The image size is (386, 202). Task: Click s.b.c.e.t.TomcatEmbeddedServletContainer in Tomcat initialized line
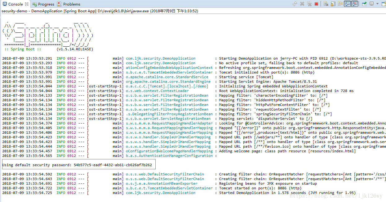[169, 72]
